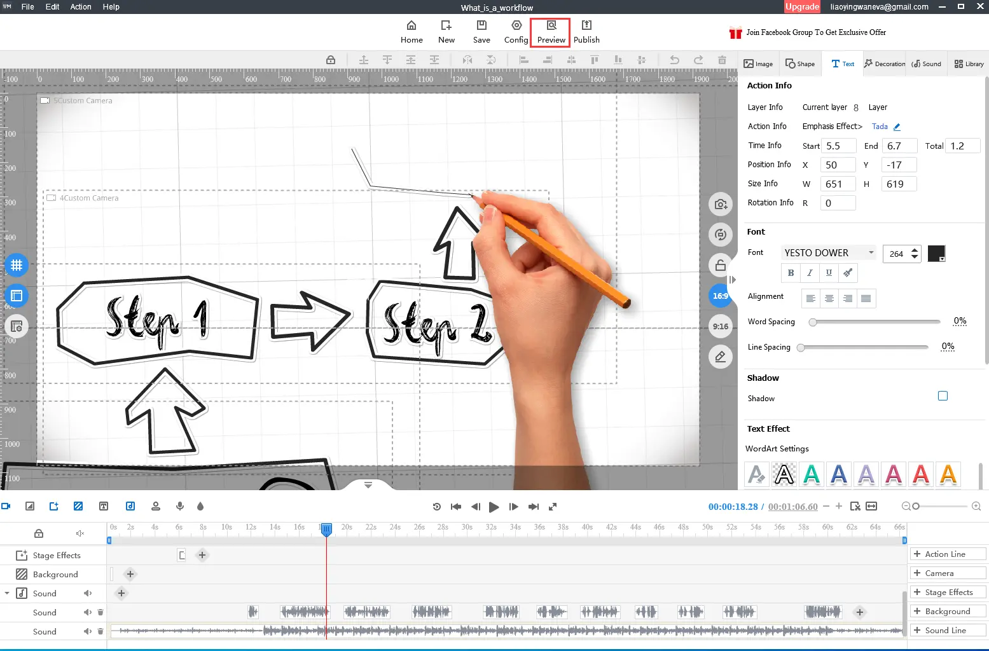Open Config settings from top toolbar
This screenshot has width=989, height=651.
[x=516, y=31]
